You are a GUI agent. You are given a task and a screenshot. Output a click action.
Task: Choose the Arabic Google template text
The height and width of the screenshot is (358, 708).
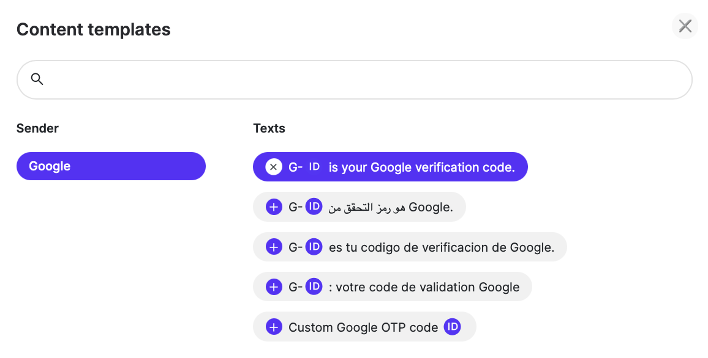391,207
